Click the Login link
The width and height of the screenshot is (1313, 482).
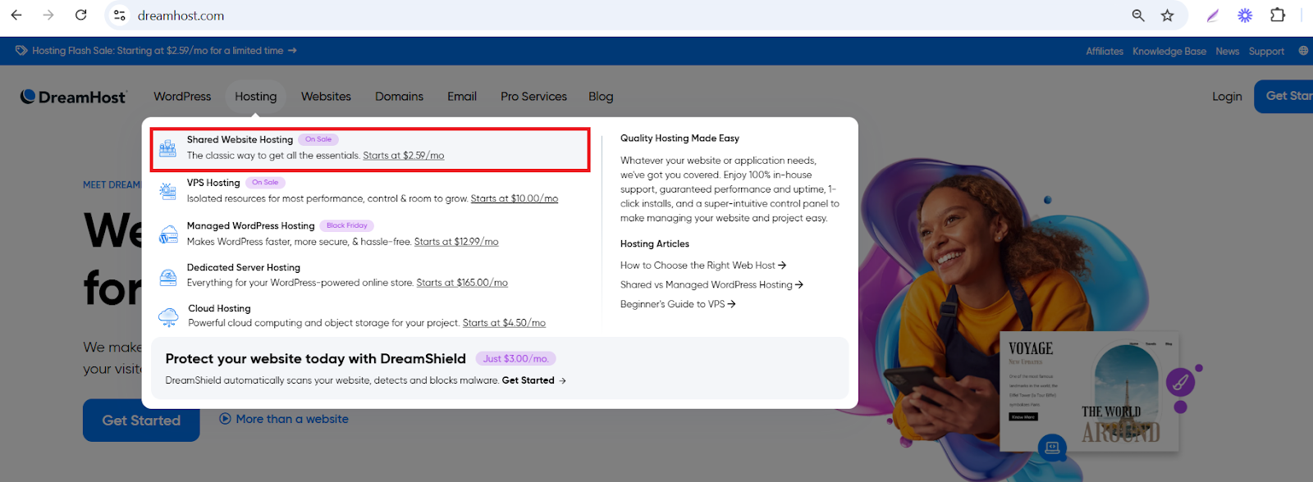click(1227, 97)
